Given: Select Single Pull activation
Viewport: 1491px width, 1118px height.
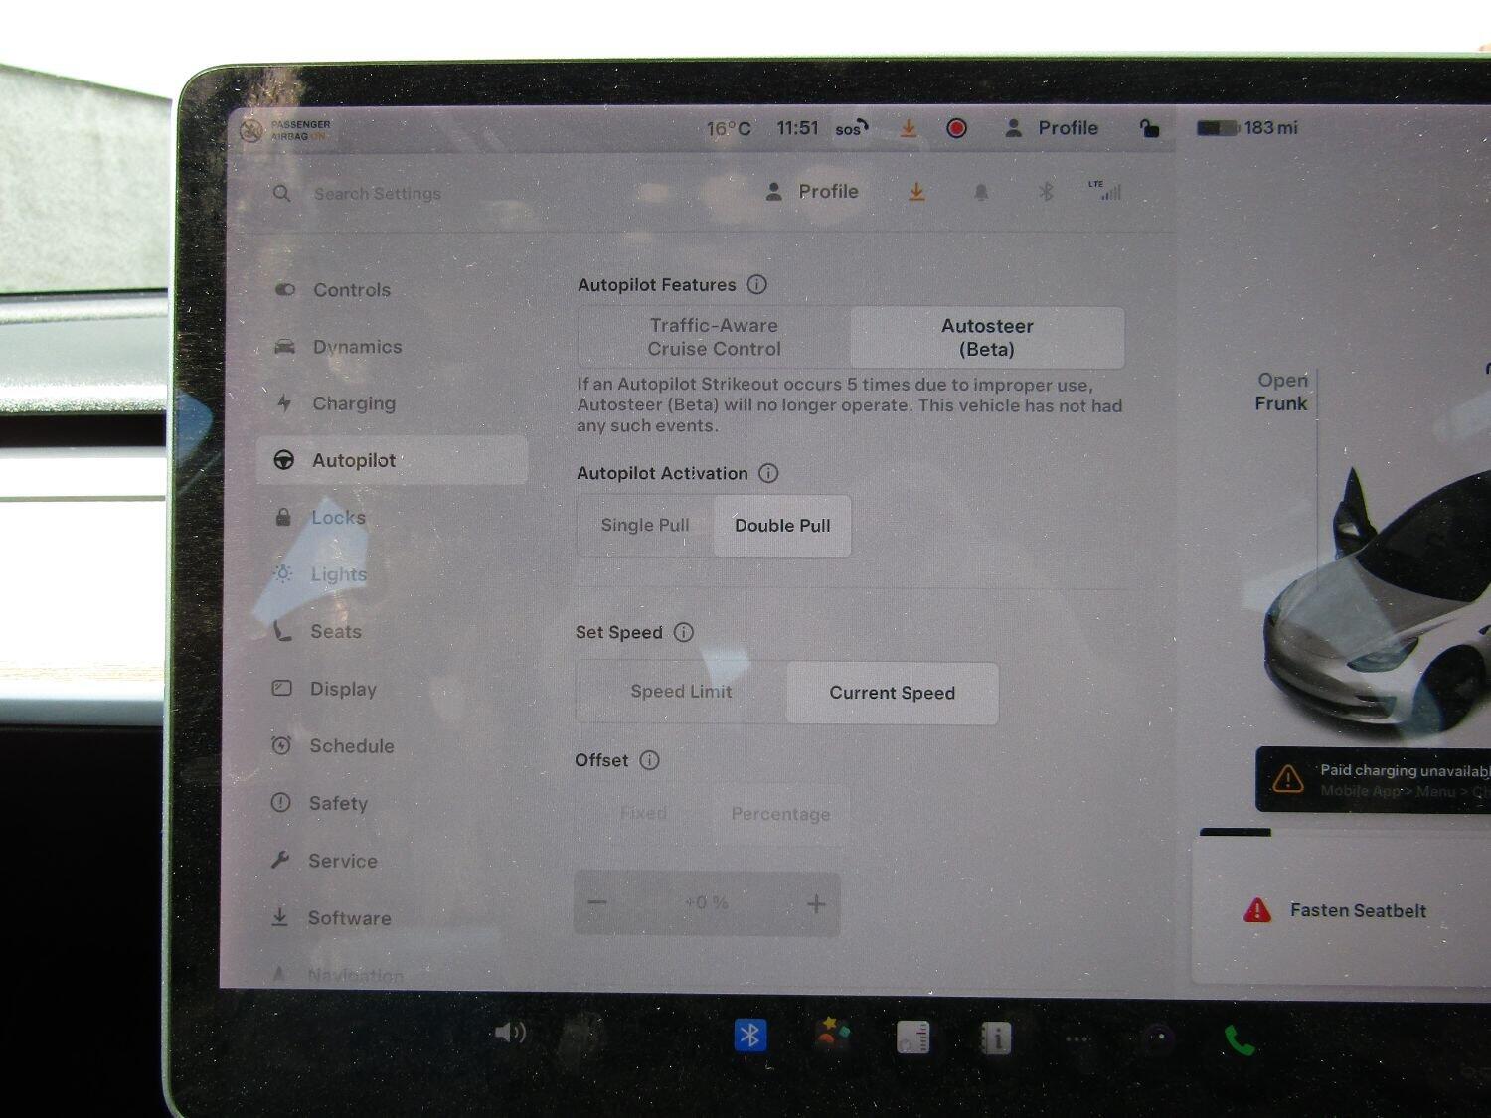Looking at the screenshot, I should click(645, 525).
